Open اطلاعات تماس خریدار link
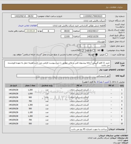131x144 pixels. 27,25
